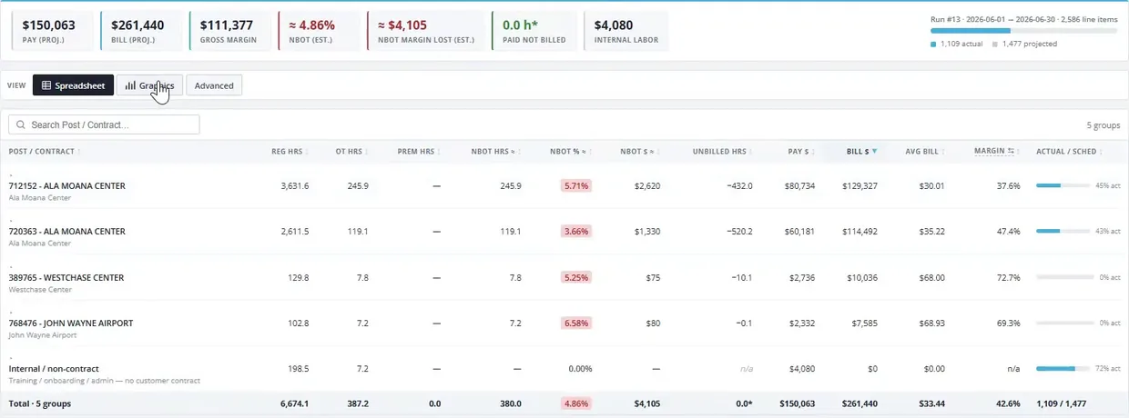Click the gray '1,477 projected' legend swatch
Image resolution: width=1129 pixels, height=418 pixels.
994,44
